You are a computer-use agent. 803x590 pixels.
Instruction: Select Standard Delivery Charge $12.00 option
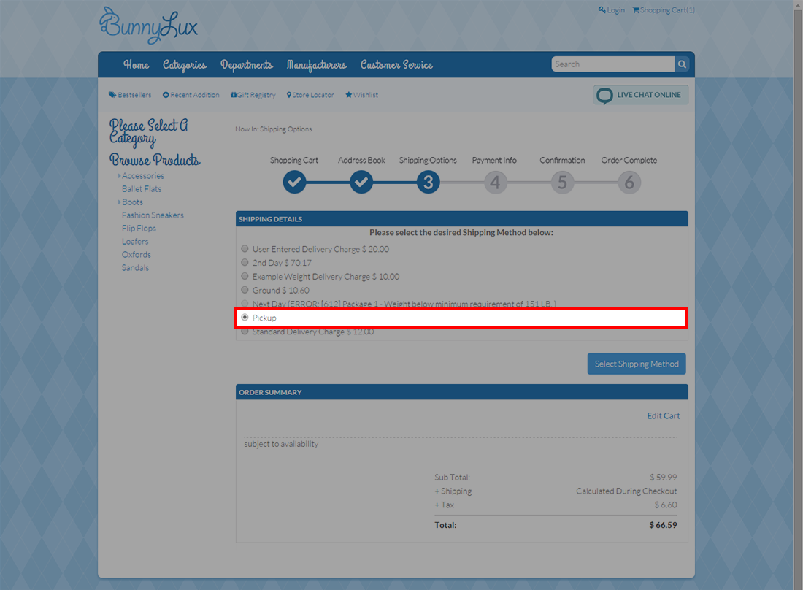click(245, 332)
